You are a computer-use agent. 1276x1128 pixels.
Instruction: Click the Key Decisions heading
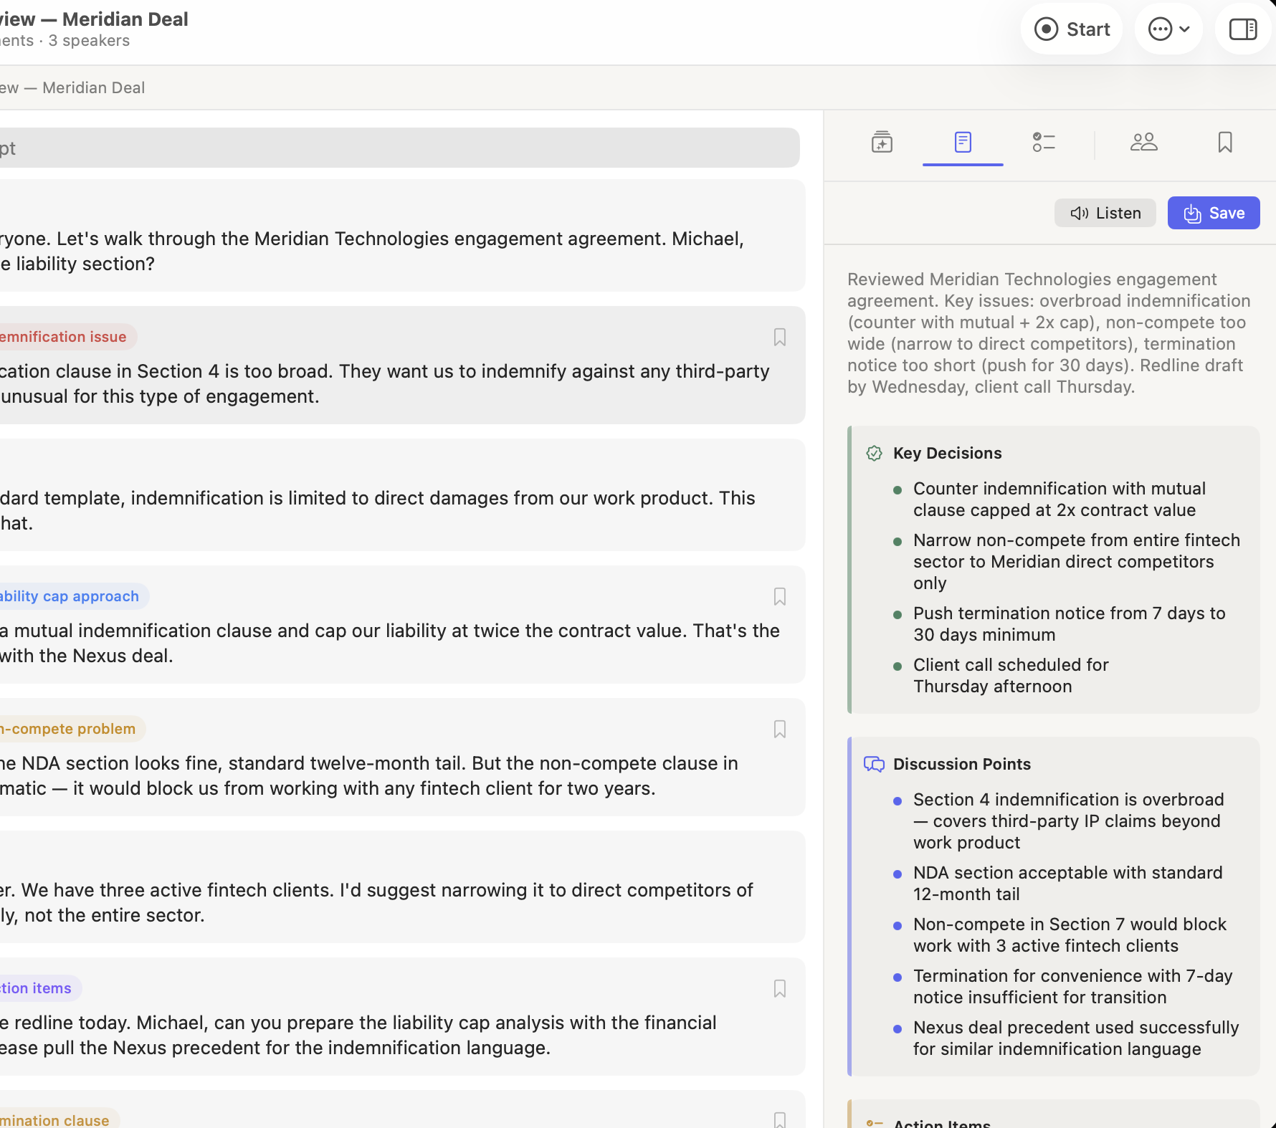click(x=948, y=453)
